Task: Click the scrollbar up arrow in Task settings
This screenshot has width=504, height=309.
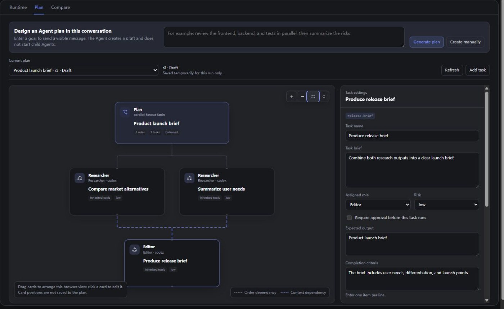Action: pyautogui.click(x=487, y=88)
